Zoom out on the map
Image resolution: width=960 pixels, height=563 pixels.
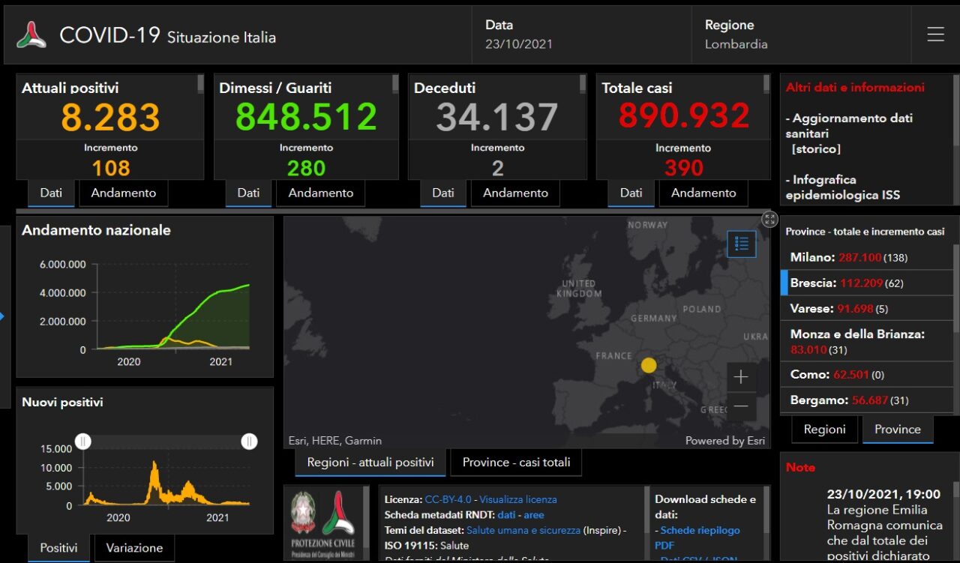741,406
